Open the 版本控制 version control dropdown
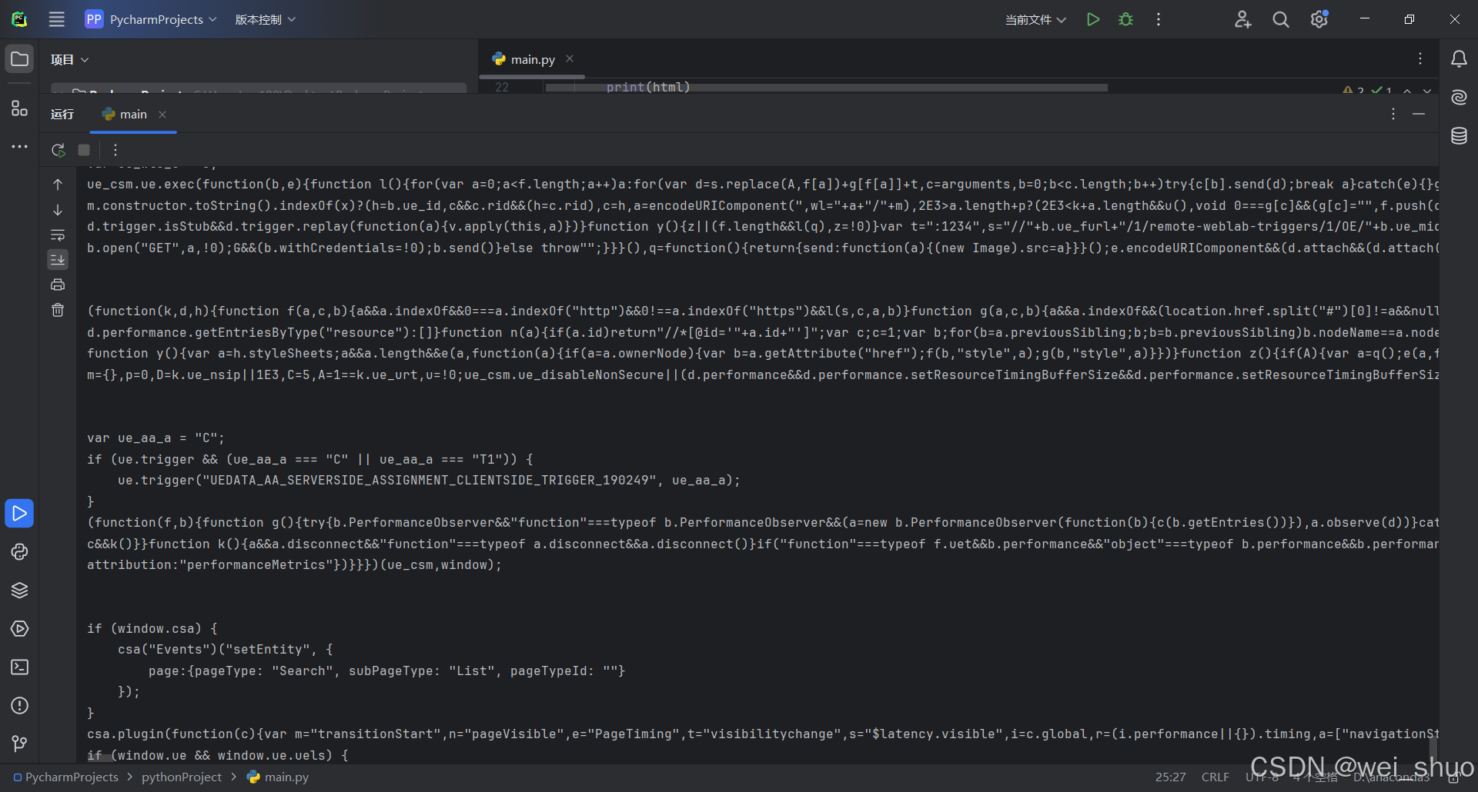1478x792 pixels. [265, 19]
